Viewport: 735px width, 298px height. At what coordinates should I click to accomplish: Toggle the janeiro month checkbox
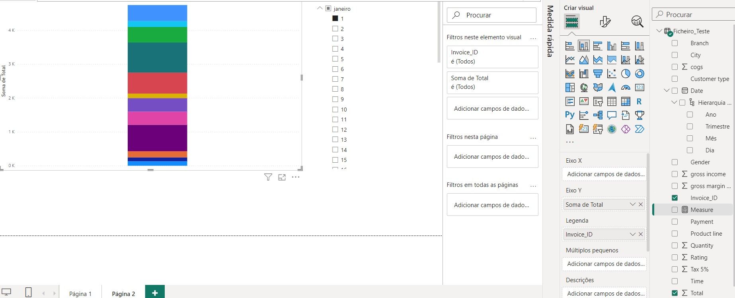click(328, 8)
